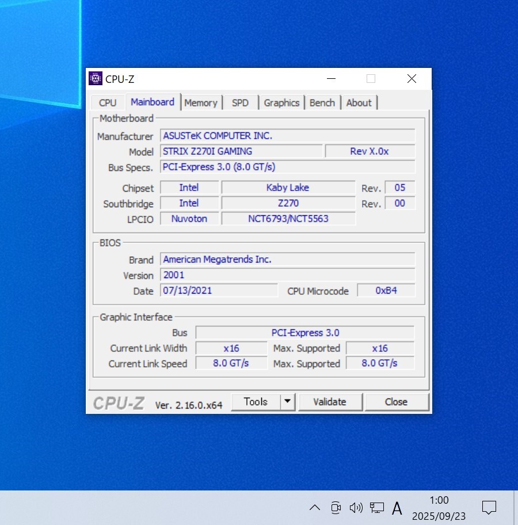Viewport: 518px width, 525px height.
Task: Minimize the CPU-Z window
Action: (x=331, y=79)
